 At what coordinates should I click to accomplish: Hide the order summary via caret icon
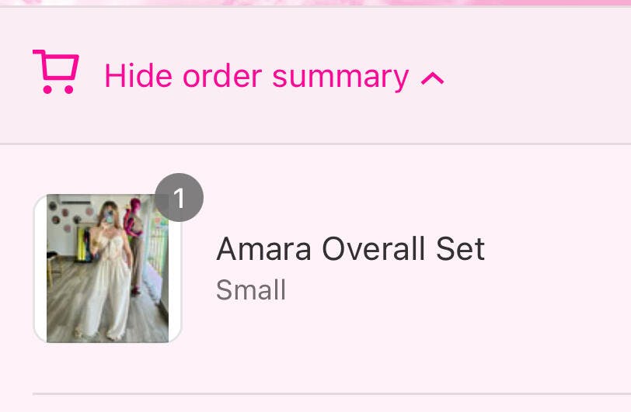pyautogui.click(x=432, y=78)
